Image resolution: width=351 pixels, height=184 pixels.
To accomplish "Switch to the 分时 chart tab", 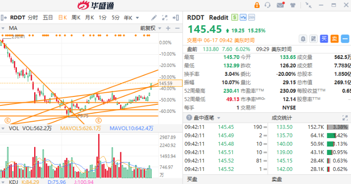I will 33,17.
